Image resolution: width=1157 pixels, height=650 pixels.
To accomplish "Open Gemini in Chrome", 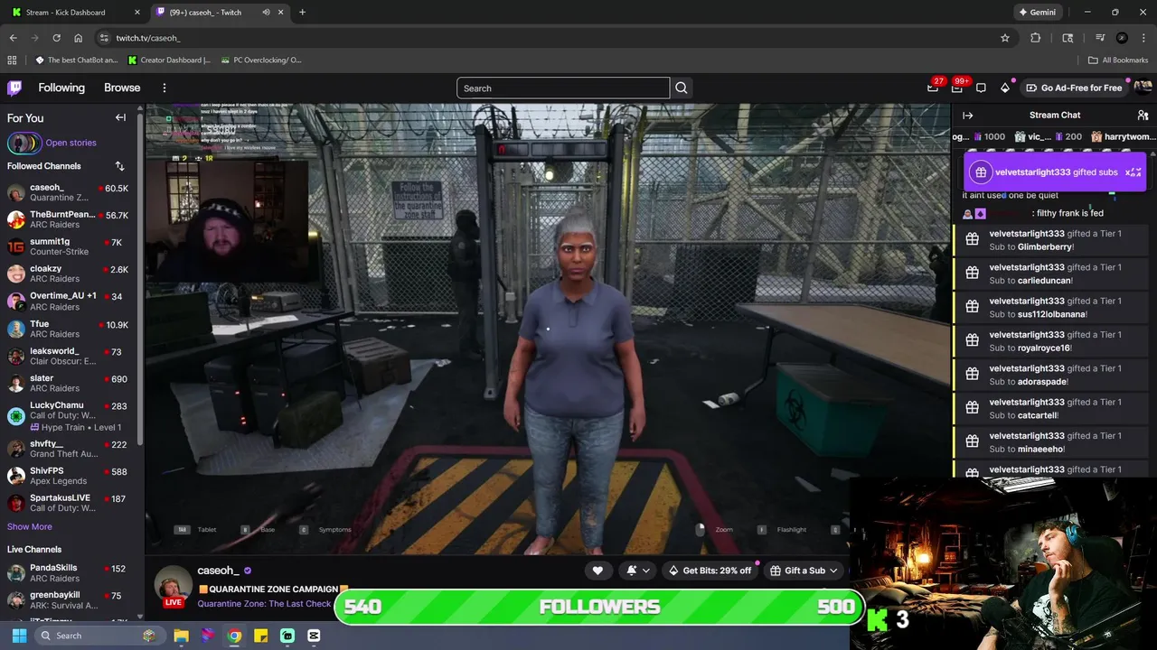I will pos(1037,13).
